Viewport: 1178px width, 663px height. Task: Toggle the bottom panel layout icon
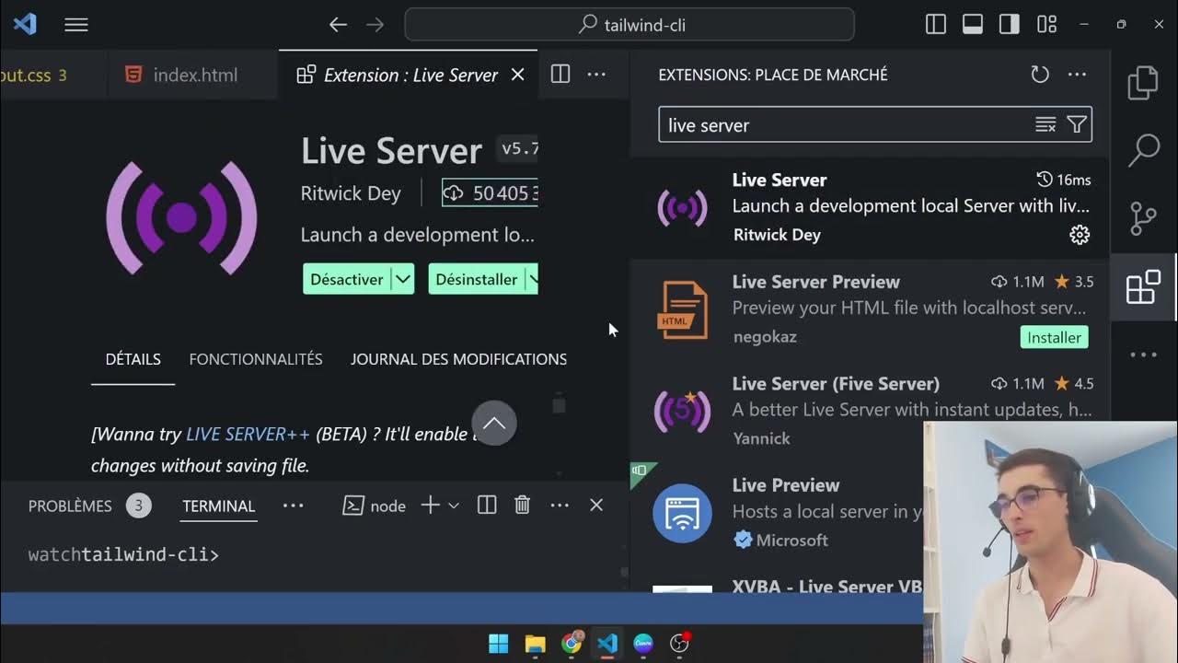pyautogui.click(x=973, y=25)
